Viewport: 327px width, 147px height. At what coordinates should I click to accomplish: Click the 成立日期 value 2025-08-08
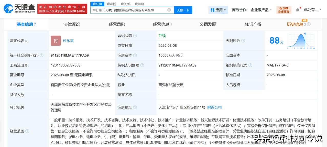[x=168, y=46]
